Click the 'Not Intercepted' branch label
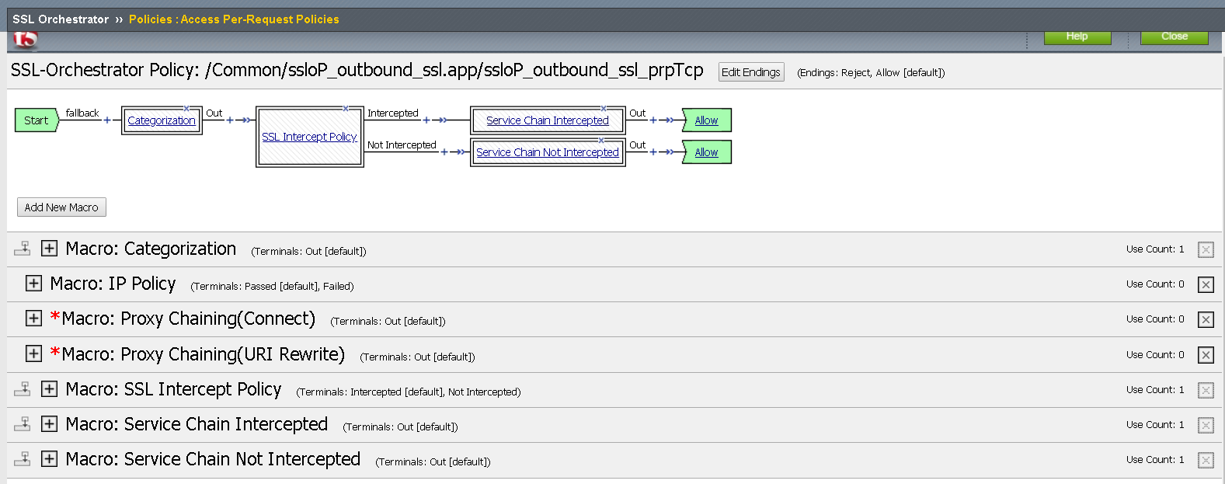 tap(402, 145)
